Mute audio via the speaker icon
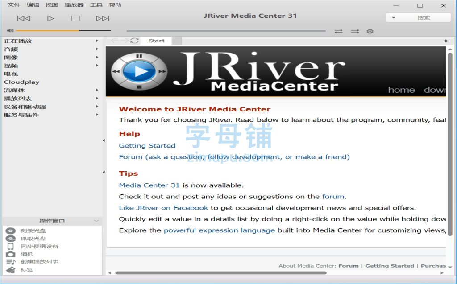 coord(10,30)
